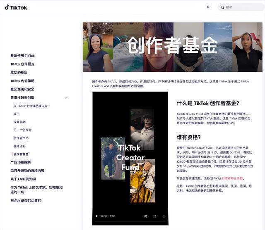Open the video's three-dot more options menu
Screen dimensions: 265x230
click(x=164, y=216)
